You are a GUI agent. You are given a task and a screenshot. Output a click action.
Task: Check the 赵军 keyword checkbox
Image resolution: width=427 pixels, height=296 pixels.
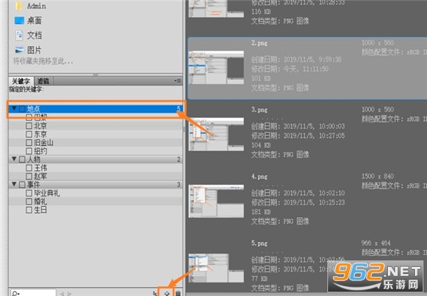click(29, 176)
